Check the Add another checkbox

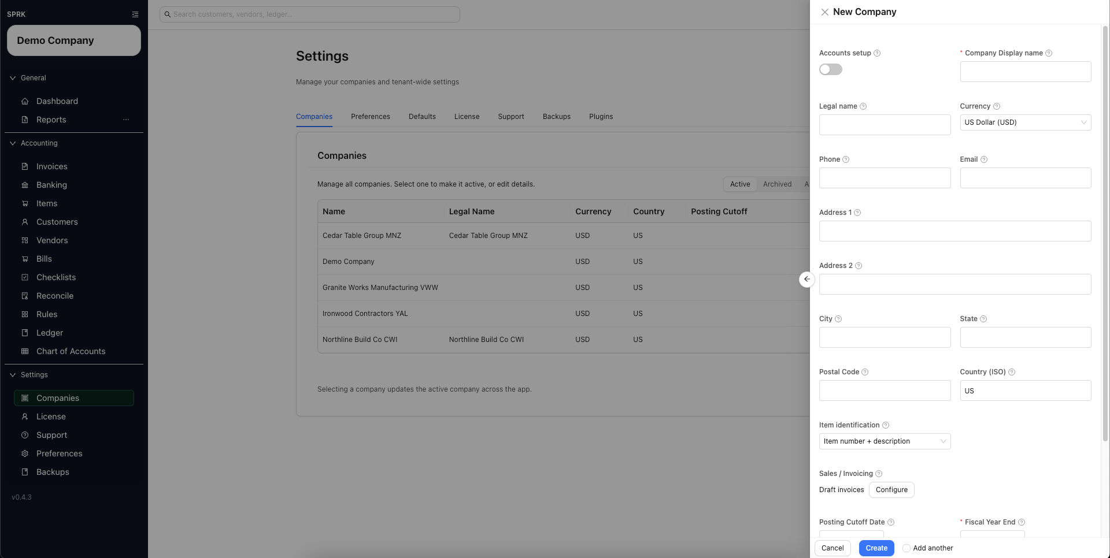tap(906, 548)
